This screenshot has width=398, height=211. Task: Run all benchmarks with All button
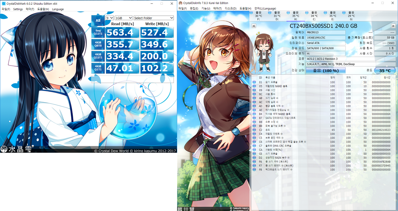click(98, 21)
